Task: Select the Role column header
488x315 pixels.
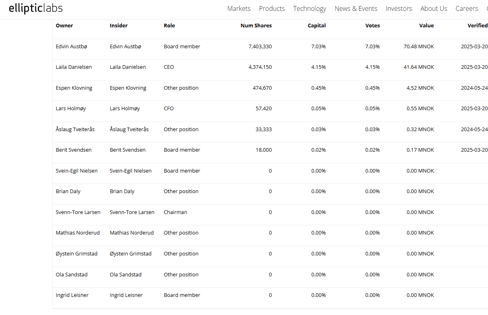Action: click(169, 25)
